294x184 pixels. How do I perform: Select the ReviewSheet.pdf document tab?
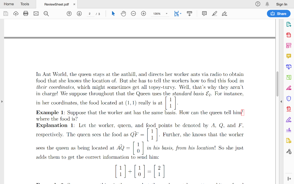[x=57, y=4]
